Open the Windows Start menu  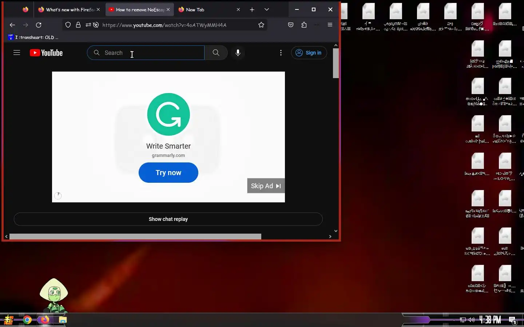pyautogui.click(x=9, y=320)
